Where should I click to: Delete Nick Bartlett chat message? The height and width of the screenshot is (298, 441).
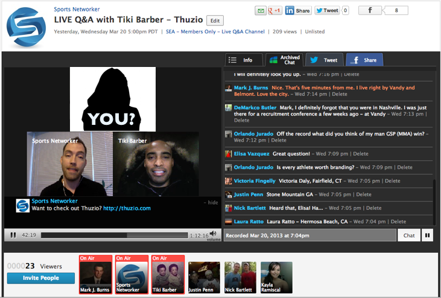[x=374, y=208]
